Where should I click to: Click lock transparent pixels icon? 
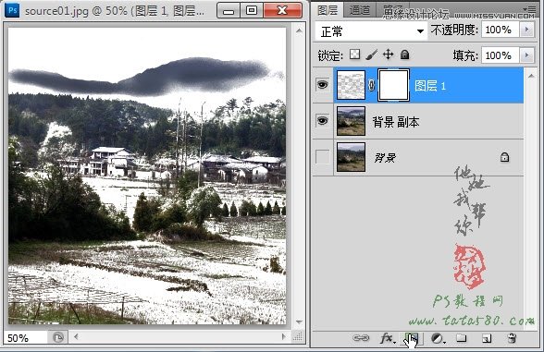point(354,55)
